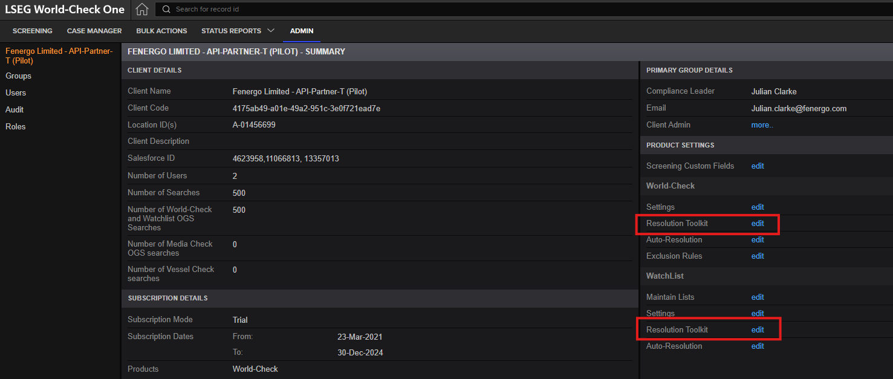Open the Exclusion Rules editor
Image resolution: width=893 pixels, height=379 pixels.
(758, 256)
